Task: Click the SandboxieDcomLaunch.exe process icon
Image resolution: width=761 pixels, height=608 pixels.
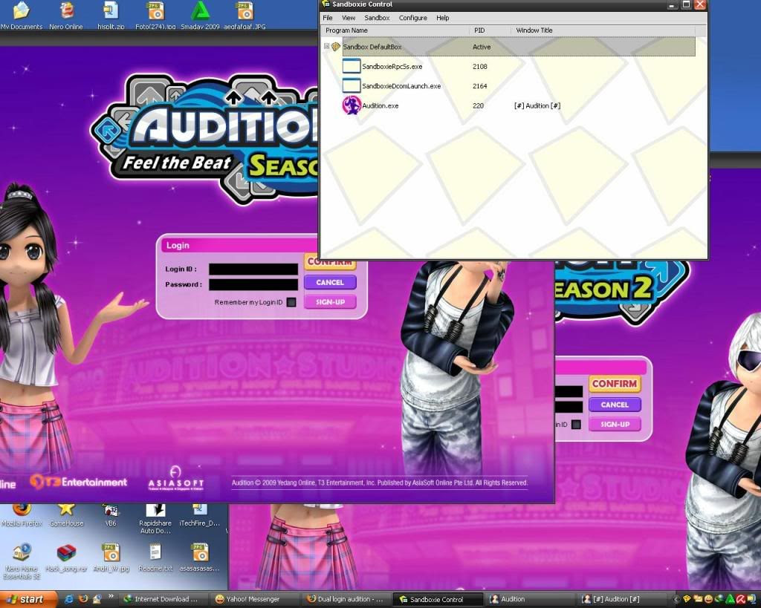Action: tap(352, 86)
